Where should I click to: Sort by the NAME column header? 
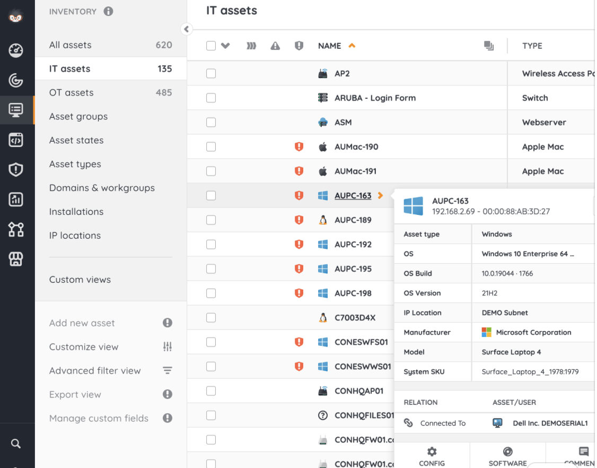pyautogui.click(x=330, y=46)
